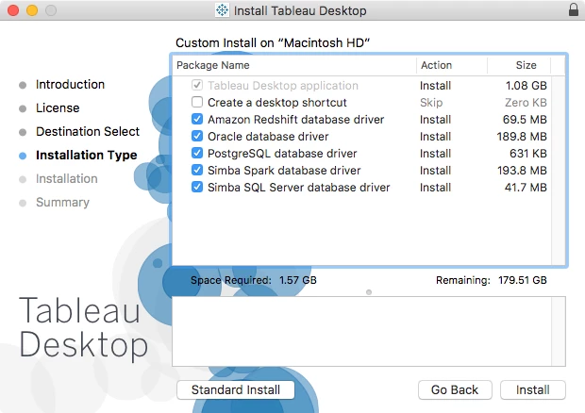Click the Zero KB size value
This screenshot has height=413, width=585.
click(526, 103)
